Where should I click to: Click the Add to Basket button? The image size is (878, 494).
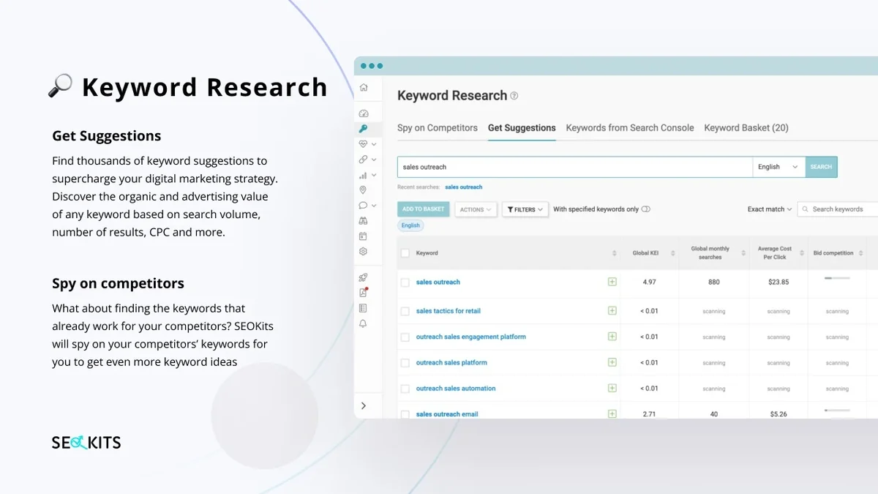[x=423, y=209]
